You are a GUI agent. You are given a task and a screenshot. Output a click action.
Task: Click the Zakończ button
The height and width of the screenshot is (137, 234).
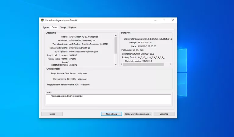tap(164, 114)
